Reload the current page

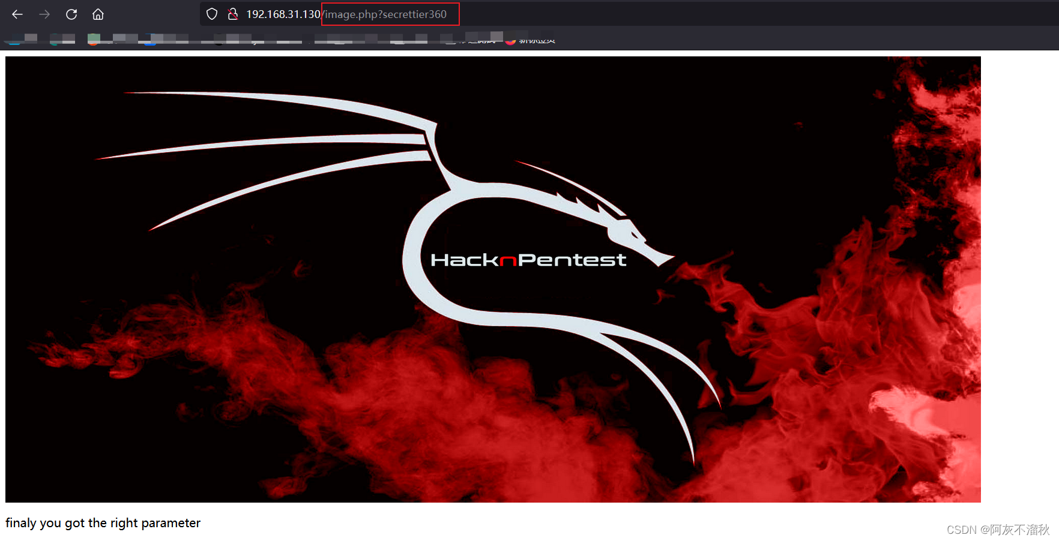pos(71,14)
